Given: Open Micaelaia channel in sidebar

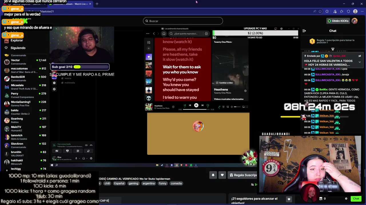Looking at the screenshot, I should (x=25, y=87).
